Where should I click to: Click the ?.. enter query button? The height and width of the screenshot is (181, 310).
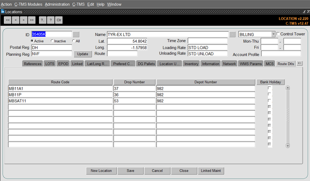43,20
